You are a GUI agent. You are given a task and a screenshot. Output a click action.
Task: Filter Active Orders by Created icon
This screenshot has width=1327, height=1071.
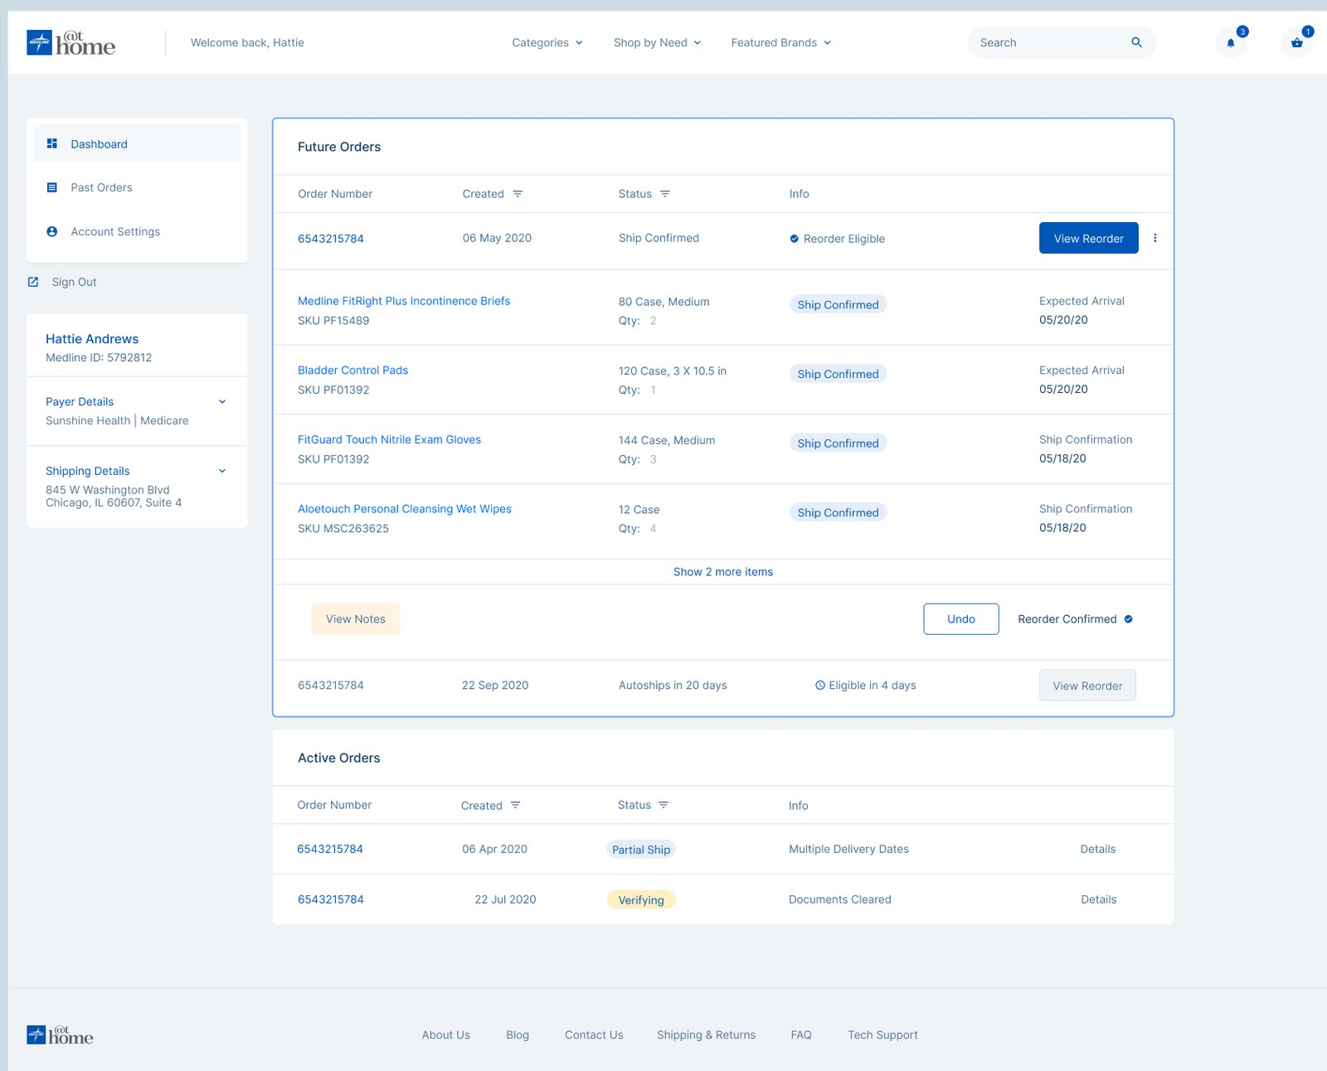(515, 805)
